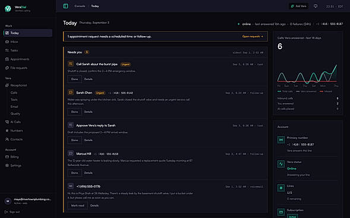The image size is (350, 218).
Task: Toggle the sidebar panel icon in the top bar
Action: [x=65, y=6]
